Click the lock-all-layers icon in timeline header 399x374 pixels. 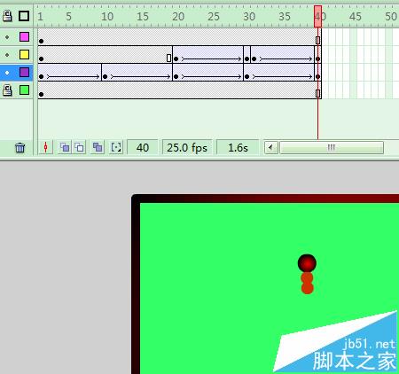7,16
